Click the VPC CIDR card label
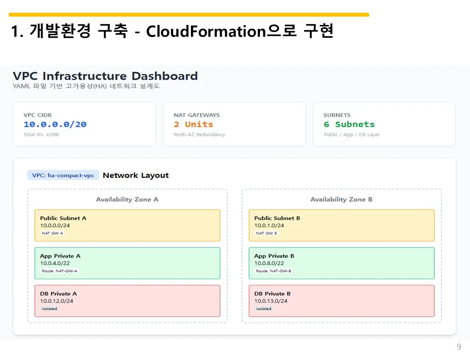The width and height of the screenshot is (470, 352). pos(38,115)
